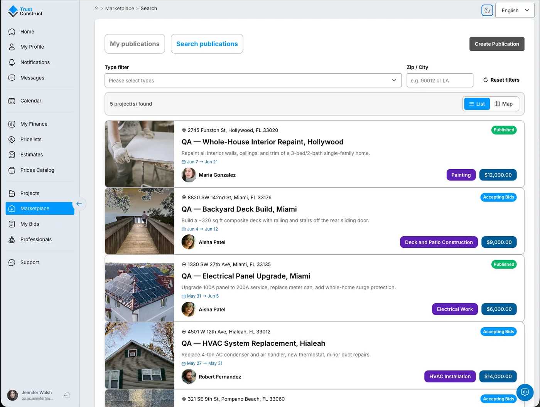Collapse the sidebar with arrow button

[x=79, y=204]
